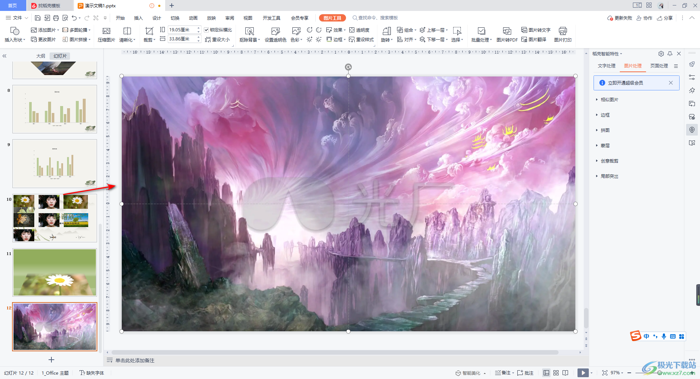The width and height of the screenshot is (700, 379).
Task: Click Reset Style (重设样式)
Action: click(361, 39)
